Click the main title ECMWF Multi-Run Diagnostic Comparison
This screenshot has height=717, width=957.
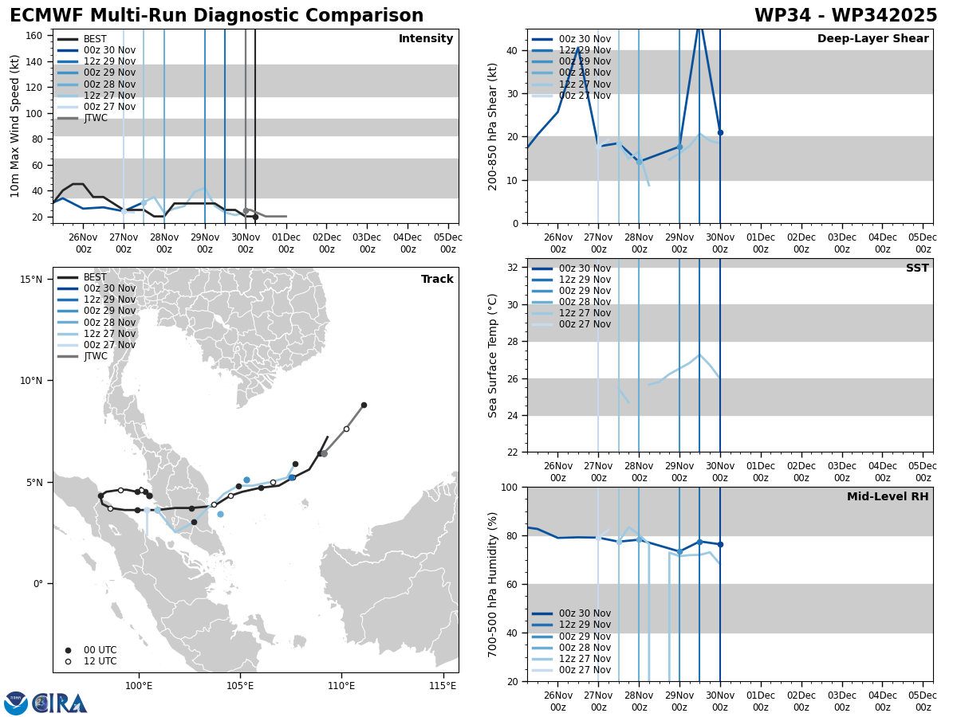[x=217, y=16]
